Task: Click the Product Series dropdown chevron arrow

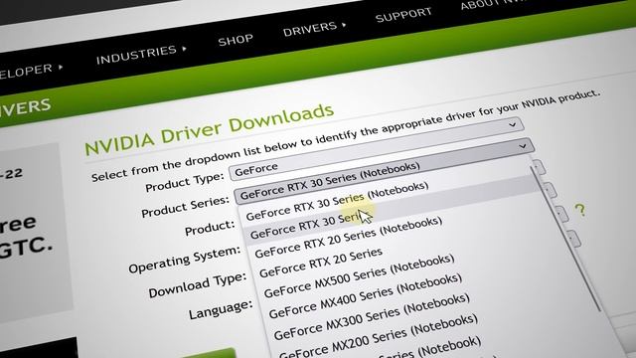Action: pos(523,145)
